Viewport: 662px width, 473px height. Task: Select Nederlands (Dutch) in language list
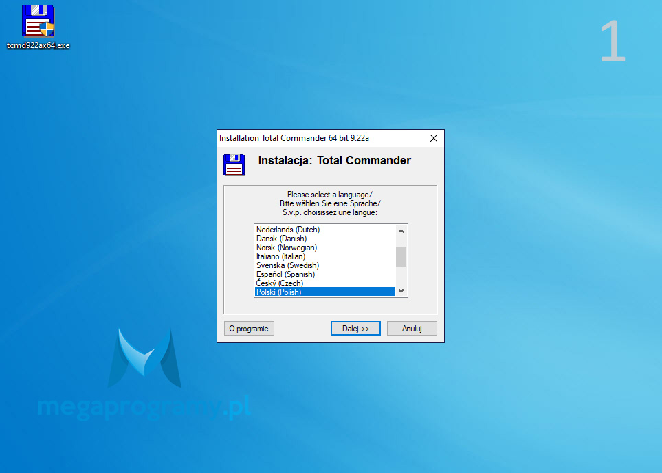(x=324, y=230)
